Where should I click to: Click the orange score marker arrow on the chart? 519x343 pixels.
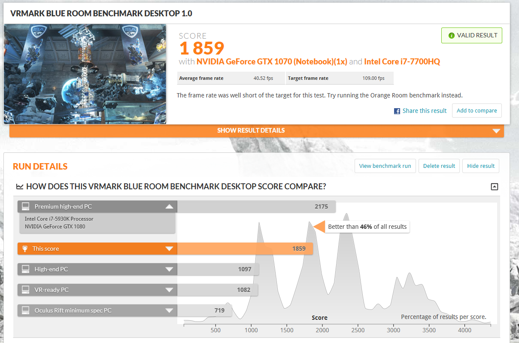(319, 227)
